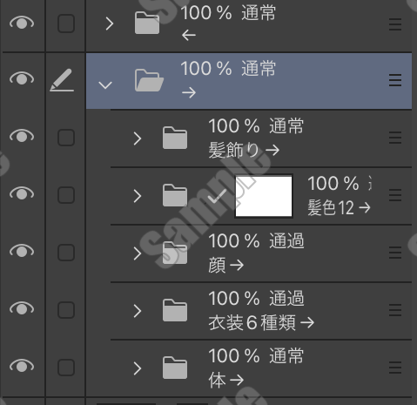This screenshot has width=417, height=405.
Task: Click the drag handle of 体 layer
Action: click(x=395, y=368)
